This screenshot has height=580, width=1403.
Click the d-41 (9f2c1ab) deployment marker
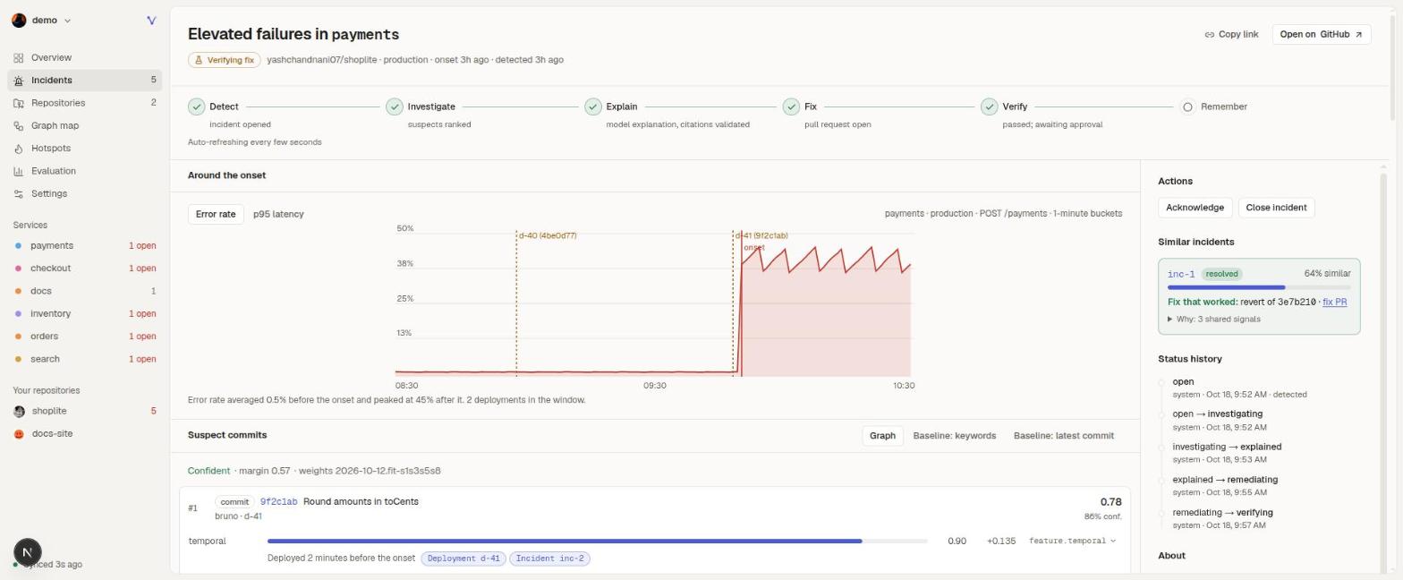coord(761,236)
